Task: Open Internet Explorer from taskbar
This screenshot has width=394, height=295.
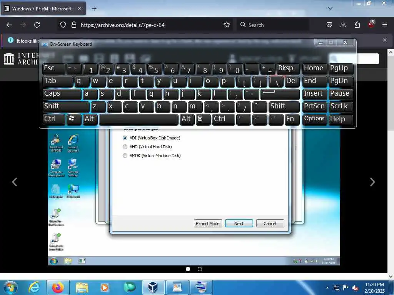Action: [34, 287]
